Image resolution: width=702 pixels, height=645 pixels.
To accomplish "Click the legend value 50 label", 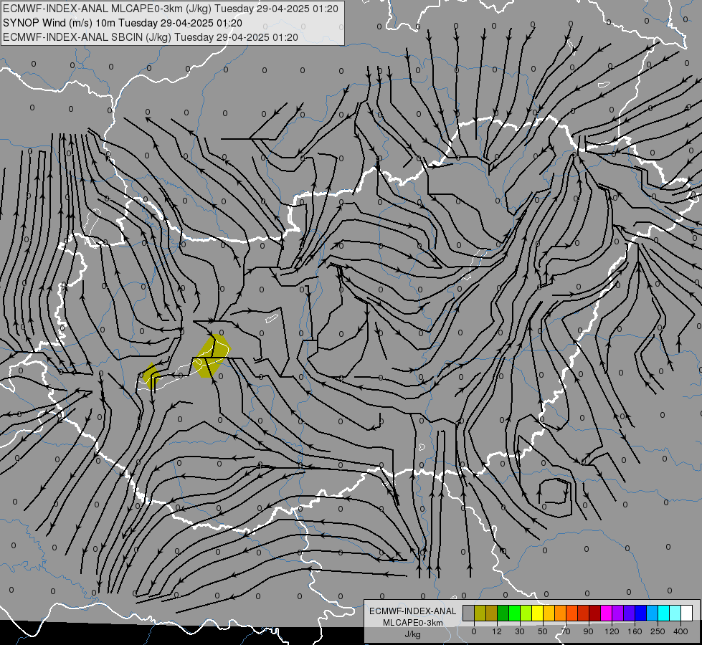I will tap(543, 631).
